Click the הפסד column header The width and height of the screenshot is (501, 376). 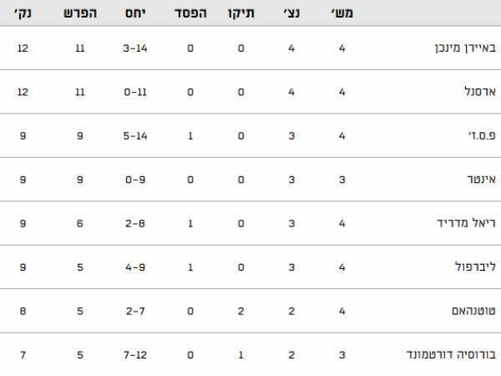pos(190,13)
